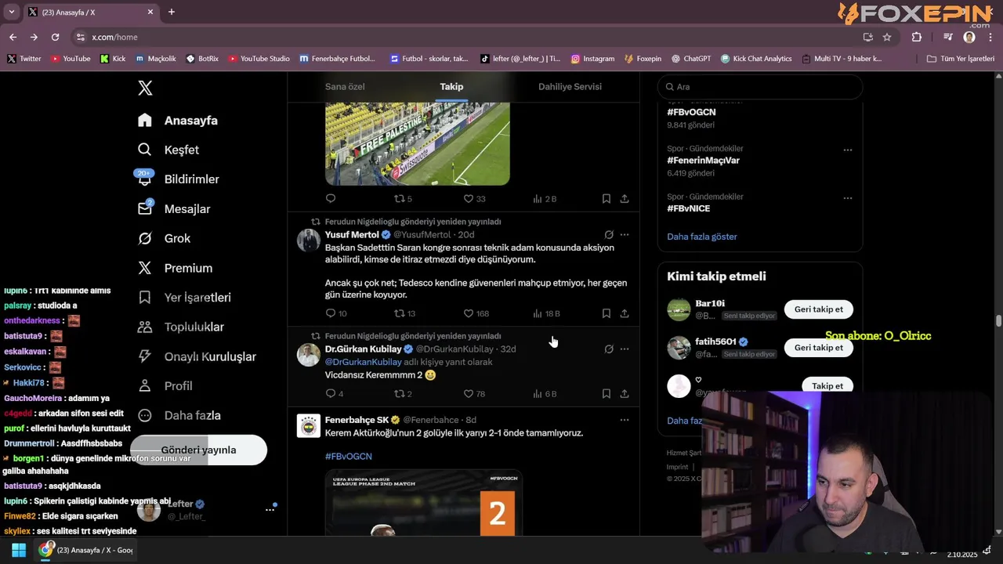Open Anasayfa home page
Viewport: 1003px width, 564px height.
(x=178, y=121)
